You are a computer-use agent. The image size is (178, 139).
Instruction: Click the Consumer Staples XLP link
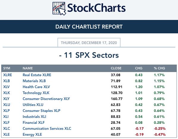click(x=41, y=111)
